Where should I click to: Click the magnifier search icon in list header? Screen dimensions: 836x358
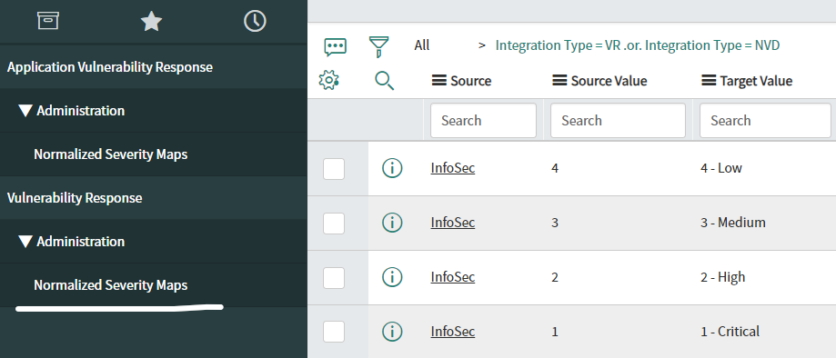[x=385, y=81]
